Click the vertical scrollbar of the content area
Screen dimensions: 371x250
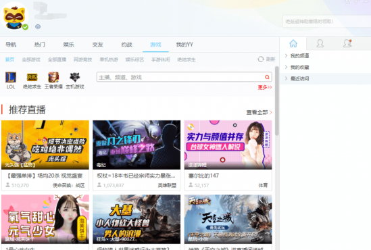coord(276,101)
